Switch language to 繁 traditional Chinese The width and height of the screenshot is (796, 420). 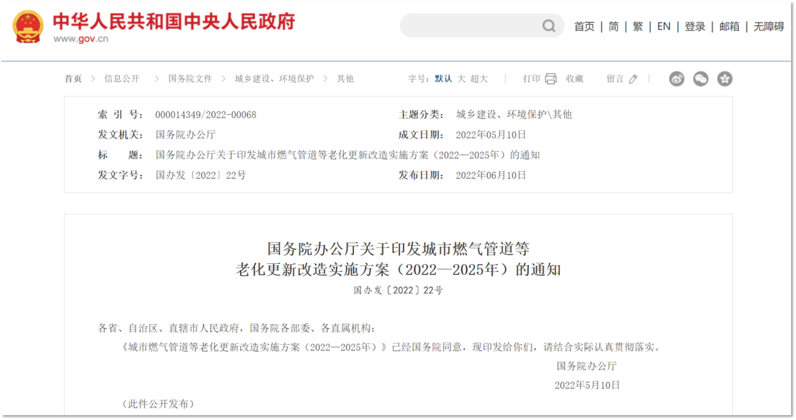638,26
